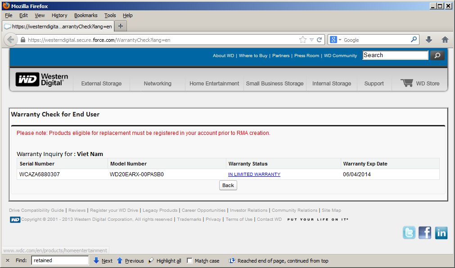Open the Privacy footer link
455x268 pixels.
tap(213, 219)
